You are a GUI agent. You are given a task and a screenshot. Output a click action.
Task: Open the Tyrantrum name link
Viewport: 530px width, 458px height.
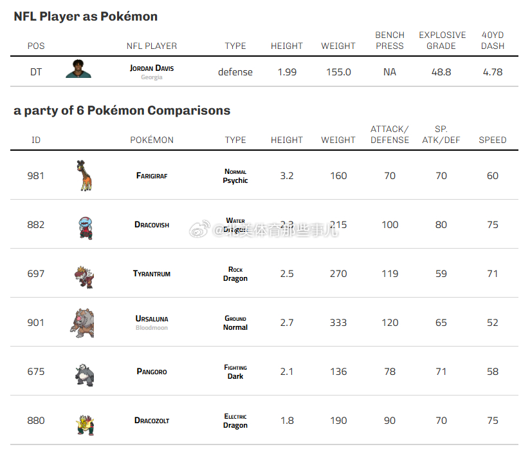152,274
